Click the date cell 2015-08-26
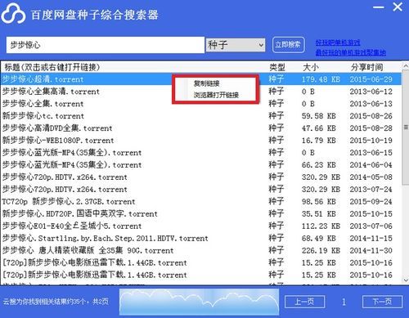 [371, 116]
